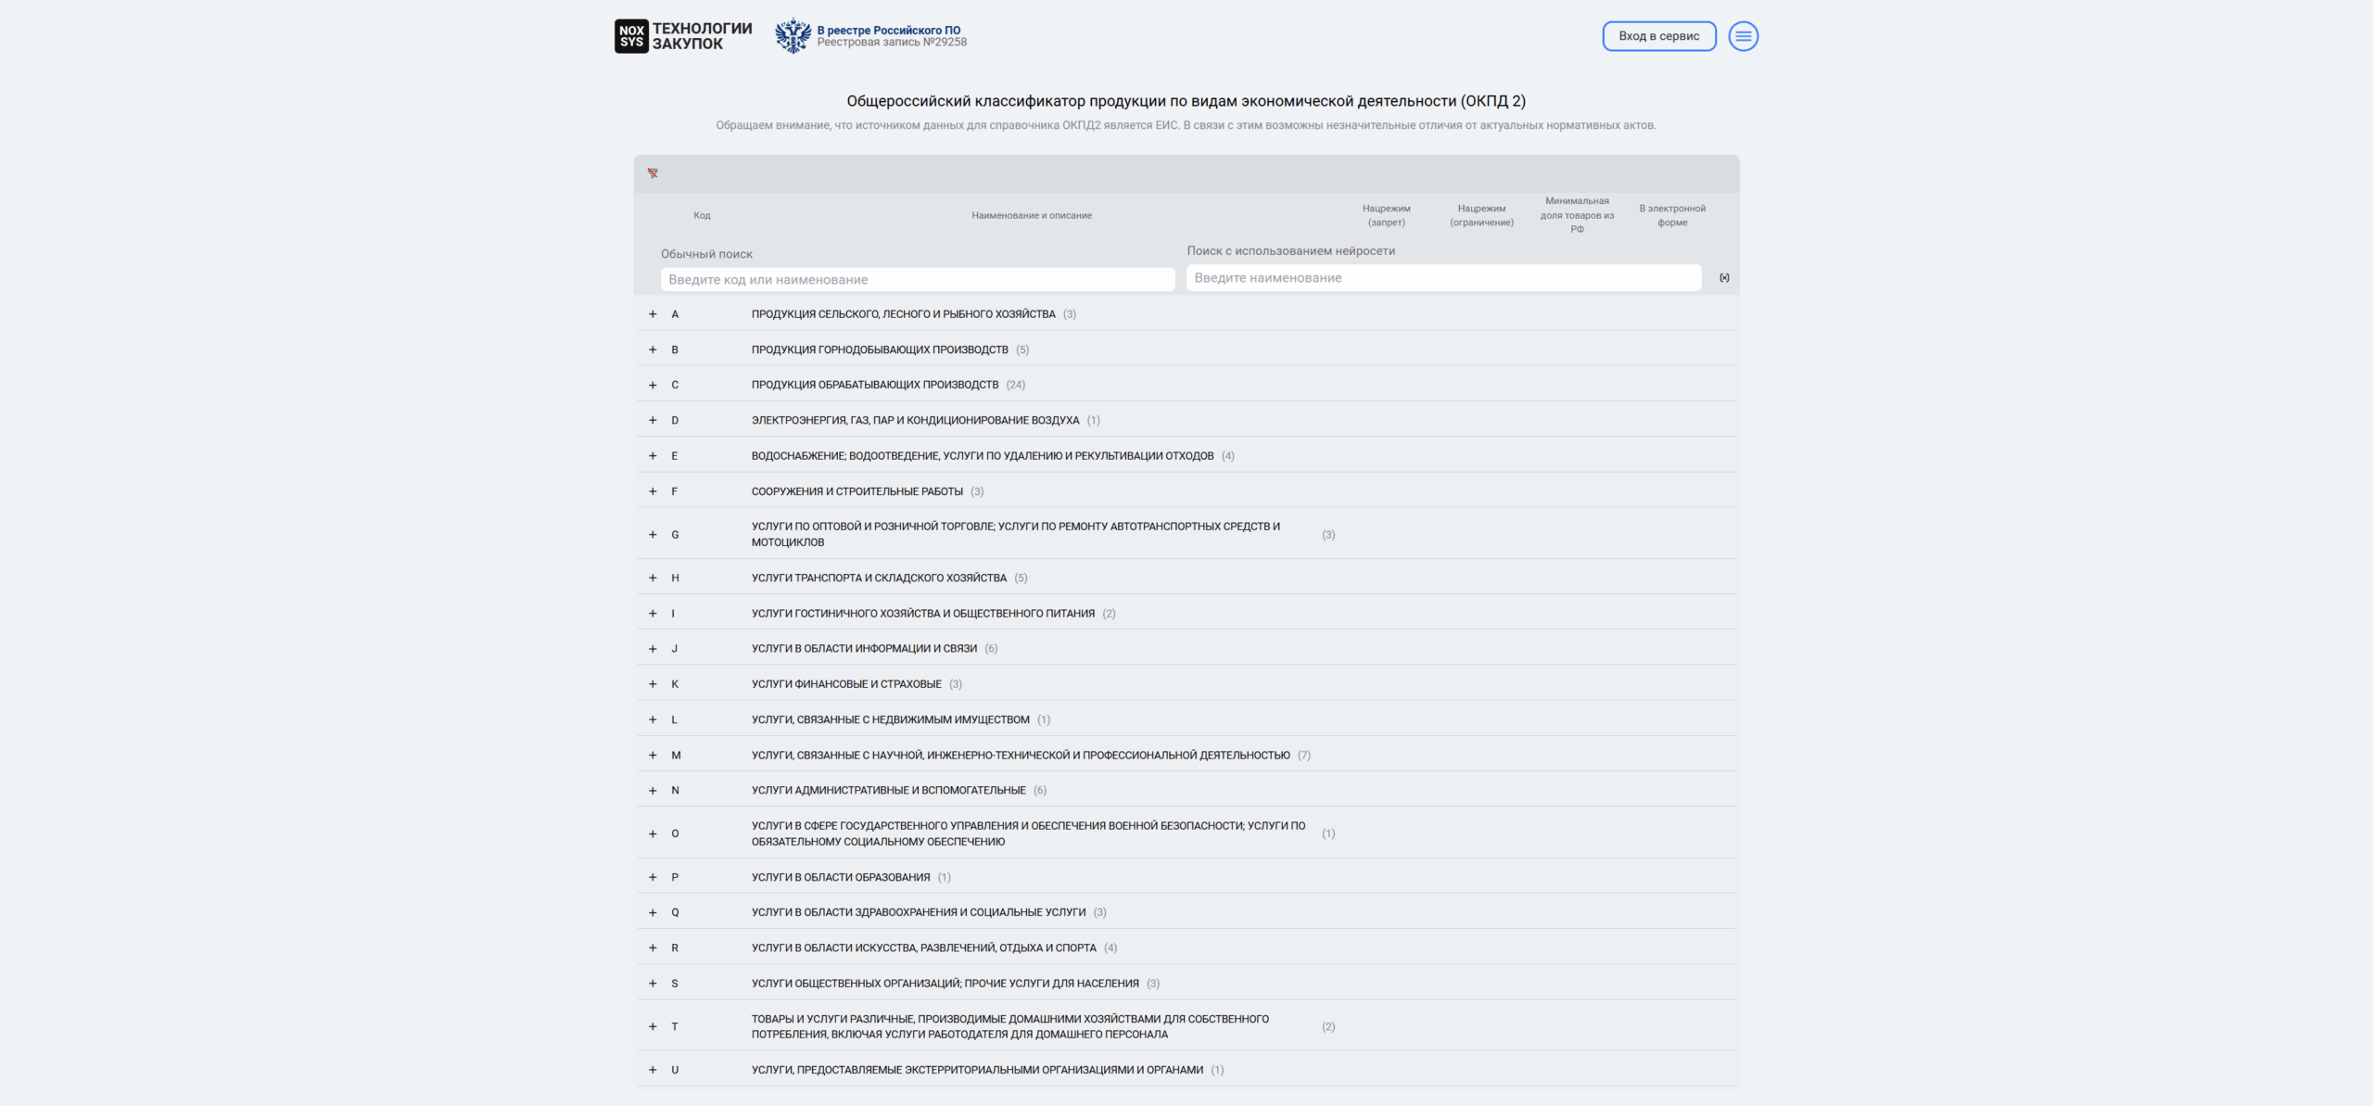Open 'В реестре Российского ПО' link

[x=888, y=31]
